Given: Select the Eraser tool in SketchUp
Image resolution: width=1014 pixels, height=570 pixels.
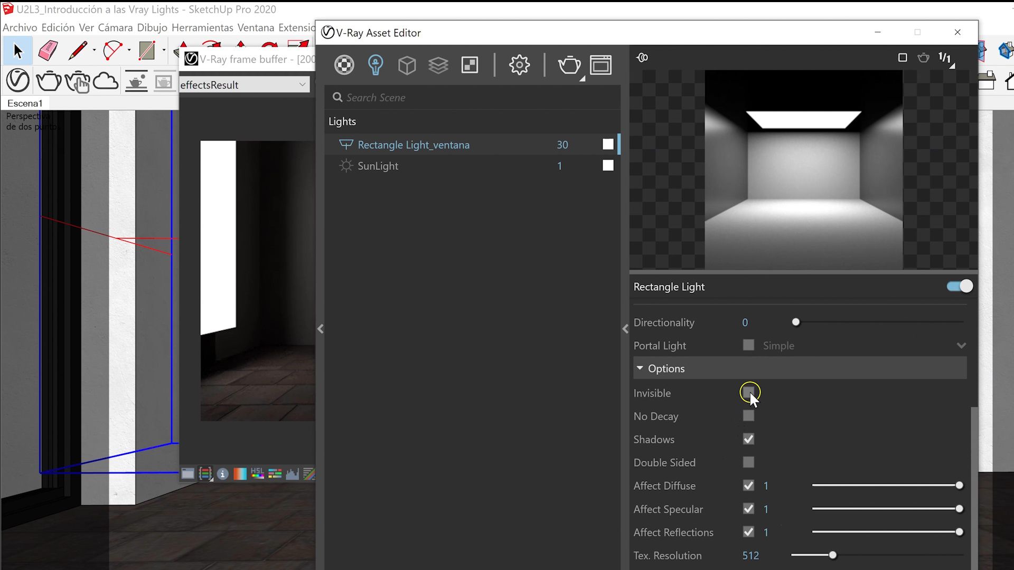Looking at the screenshot, I should click(48, 50).
